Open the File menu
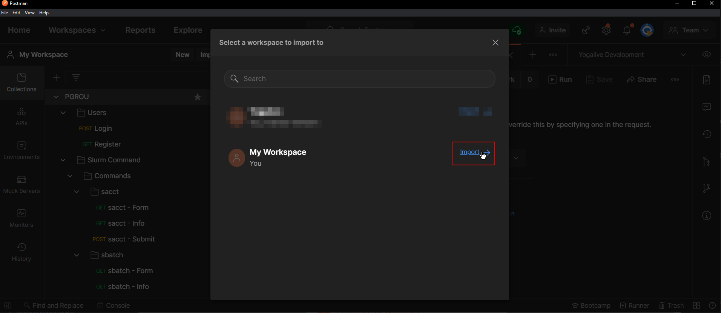This screenshot has height=313, width=721. 5,13
